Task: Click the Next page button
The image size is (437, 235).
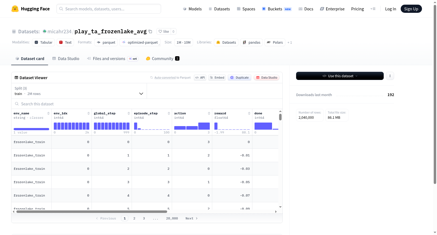Action: point(191,218)
